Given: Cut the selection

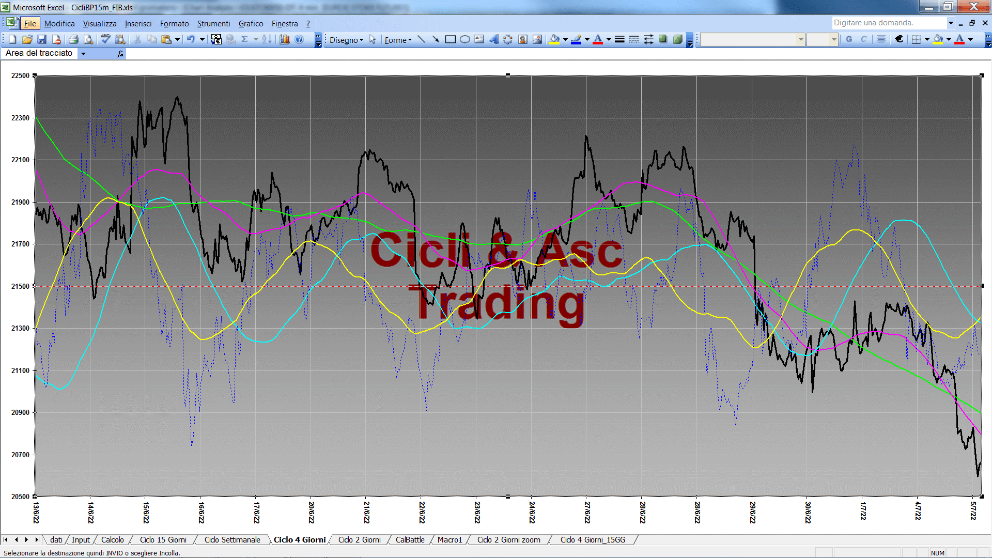Looking at the screenshot, I should pos(137,40).
